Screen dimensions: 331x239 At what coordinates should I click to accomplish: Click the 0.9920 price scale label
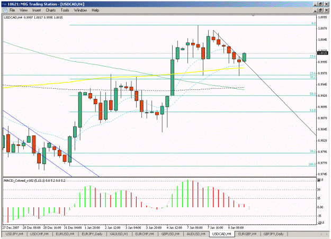point(323,96)
